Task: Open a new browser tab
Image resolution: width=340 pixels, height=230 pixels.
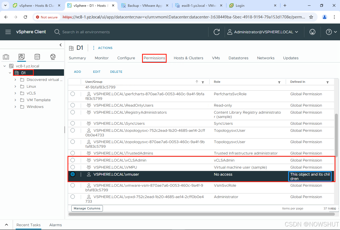Action: point(285,5)
